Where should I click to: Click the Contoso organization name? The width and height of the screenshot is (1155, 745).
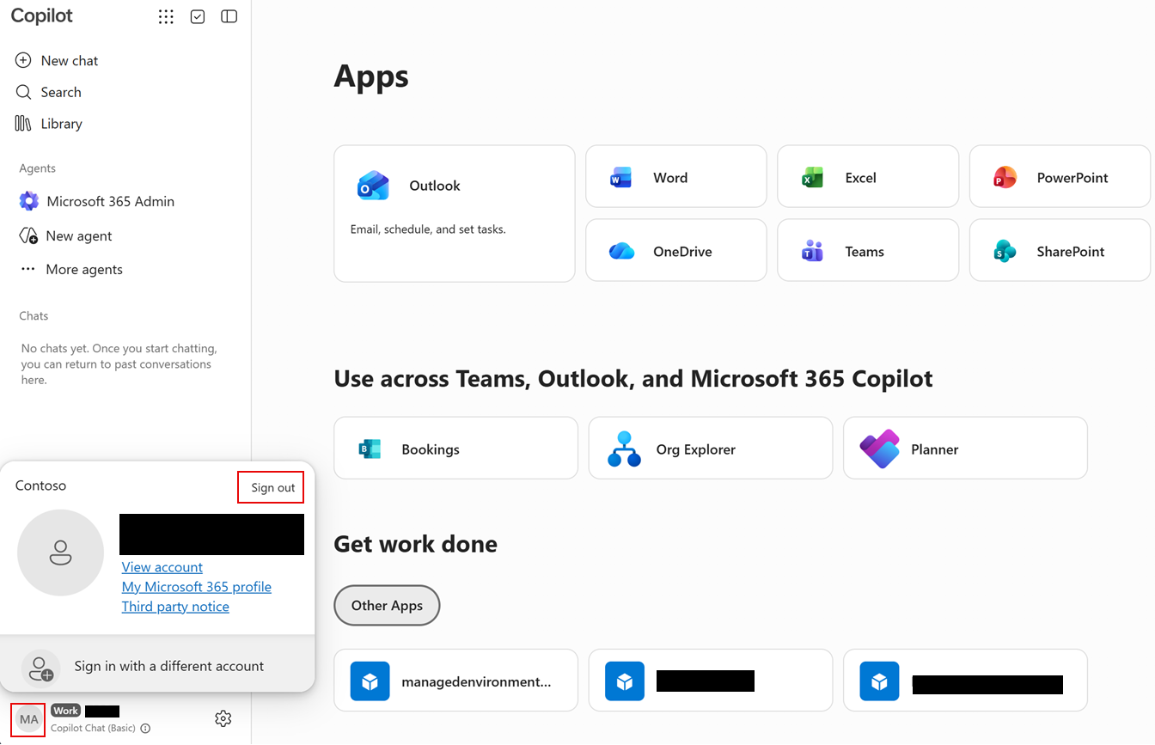pyautogui.click(x=40, y=485)
